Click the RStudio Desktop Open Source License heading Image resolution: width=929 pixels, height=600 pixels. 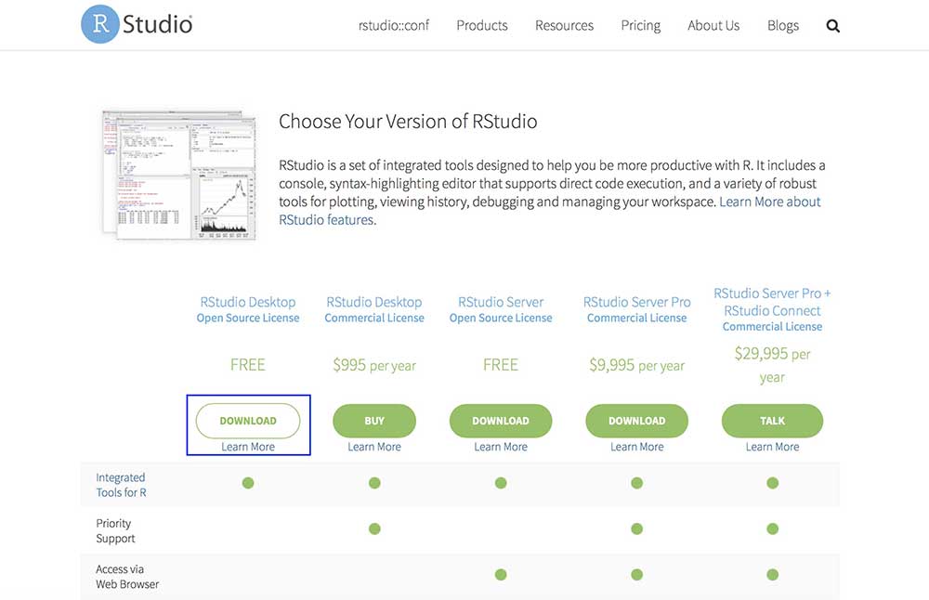[248, 309]
